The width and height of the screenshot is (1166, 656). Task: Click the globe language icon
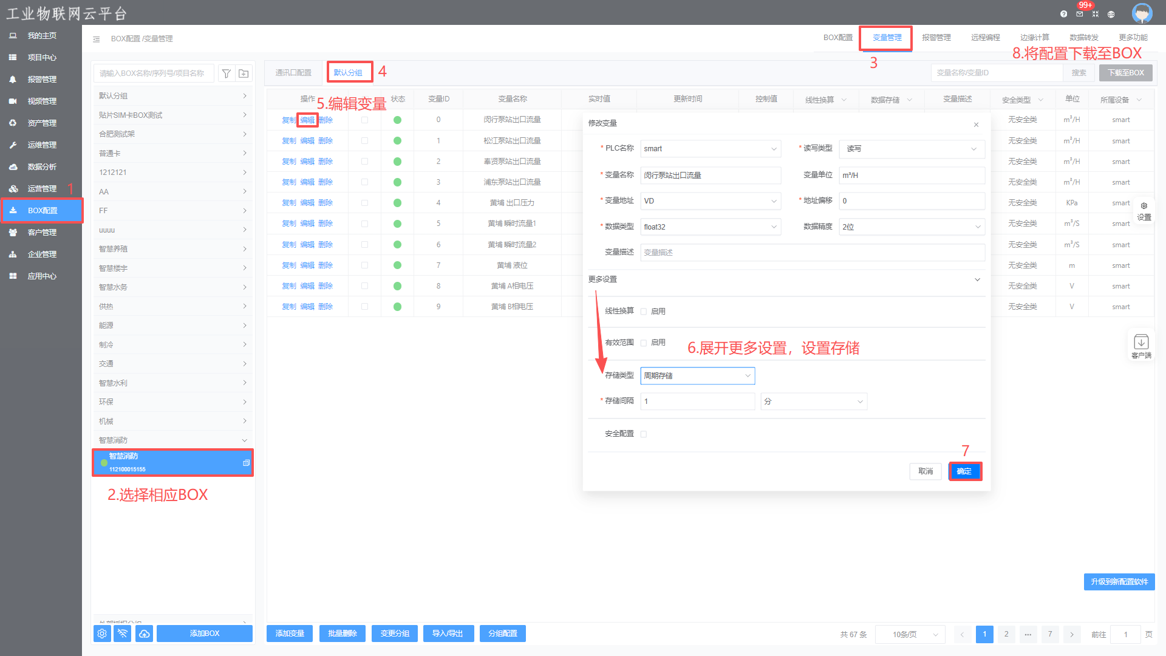(1111, 14)
